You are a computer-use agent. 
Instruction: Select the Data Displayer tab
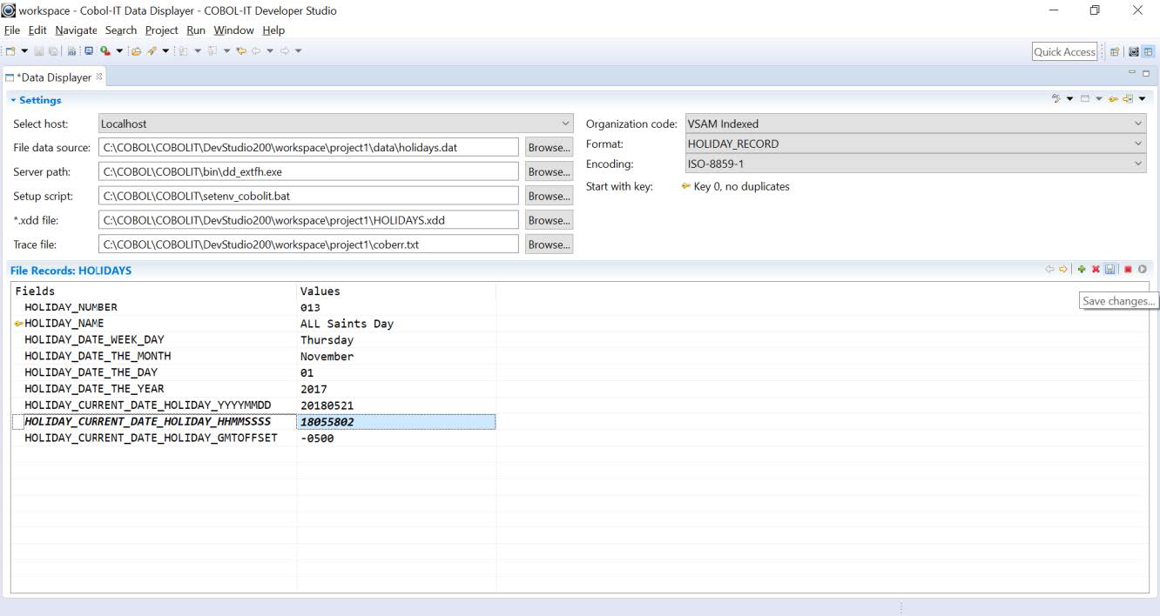coord(54,77)
